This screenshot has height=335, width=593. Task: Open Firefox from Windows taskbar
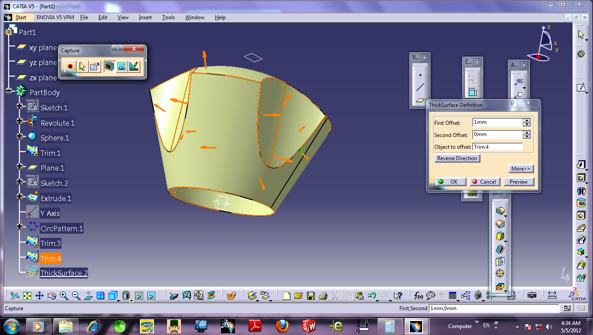click(x=282, y=326)
